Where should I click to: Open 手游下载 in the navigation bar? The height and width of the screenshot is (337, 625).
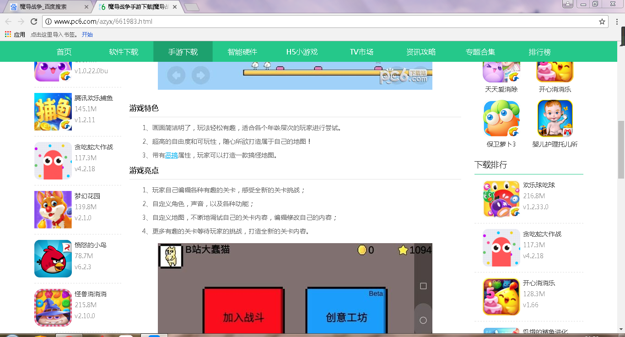coord(183,52)
